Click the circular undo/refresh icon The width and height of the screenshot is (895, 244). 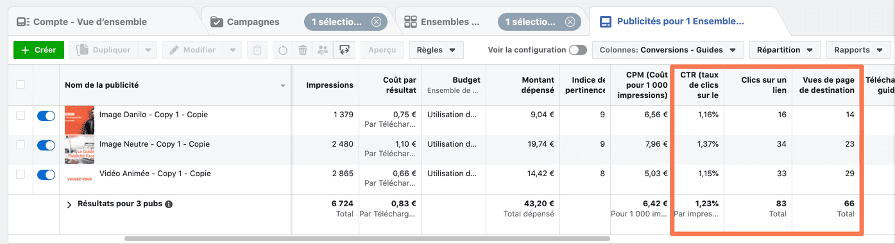282,50
